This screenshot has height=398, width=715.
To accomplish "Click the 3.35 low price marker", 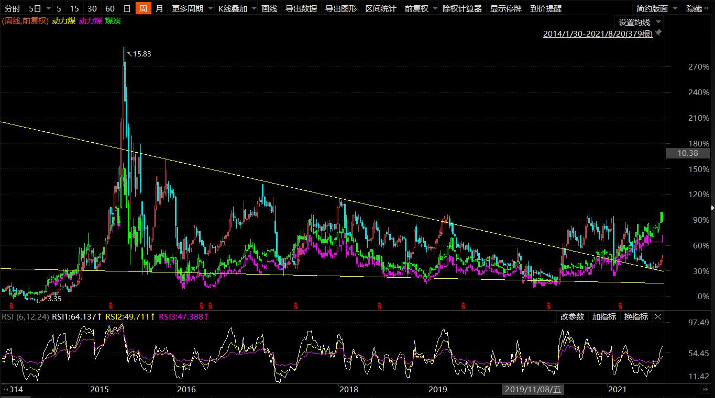I will (54, 299).
